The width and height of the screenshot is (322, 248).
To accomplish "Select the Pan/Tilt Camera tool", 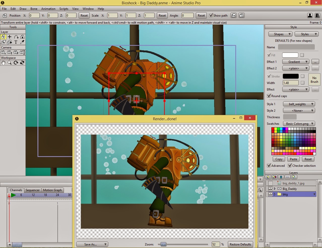I will (x=22, y=52).
